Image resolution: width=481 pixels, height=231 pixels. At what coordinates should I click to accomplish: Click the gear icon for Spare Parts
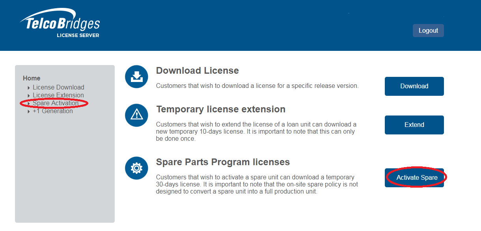point(136,168)
